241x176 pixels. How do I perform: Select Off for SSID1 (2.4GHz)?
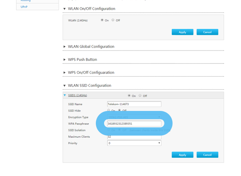[x=140, y=96]
